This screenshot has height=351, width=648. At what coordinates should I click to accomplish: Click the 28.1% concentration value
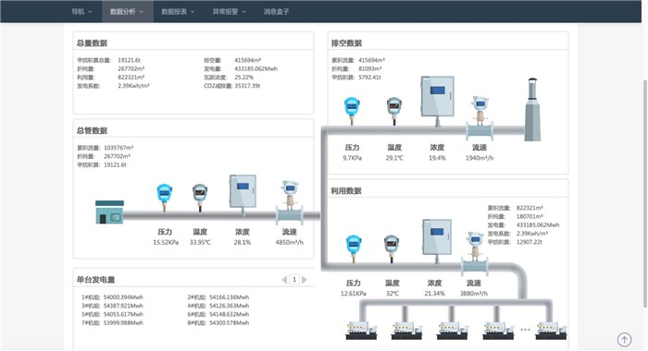point(243,243)
